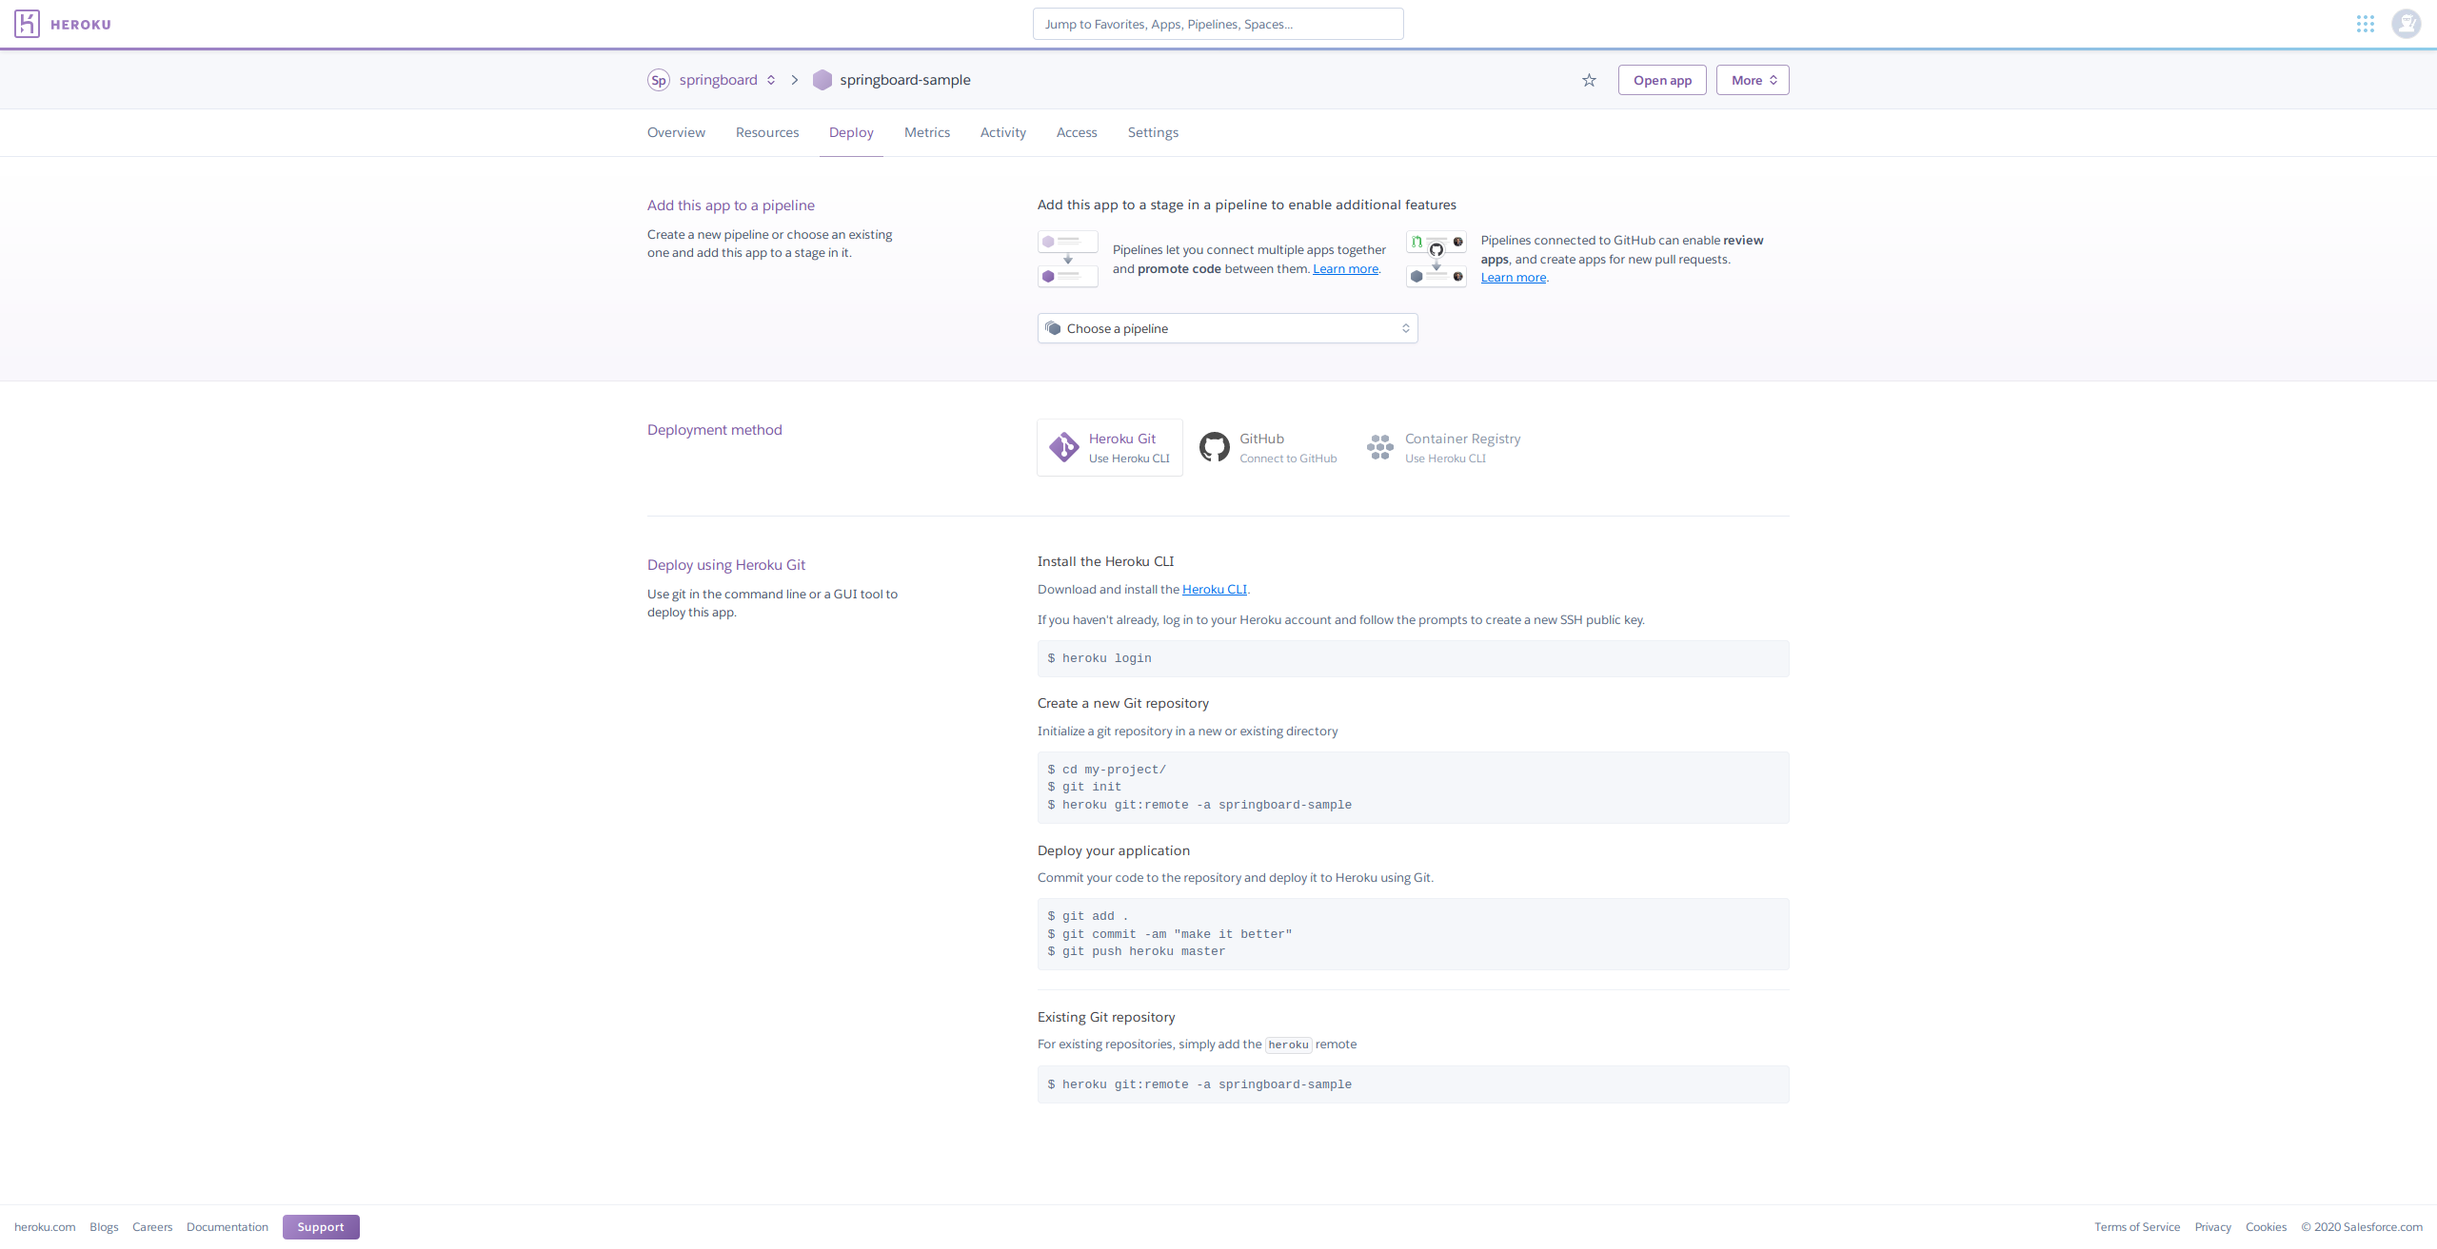This screenshot has width=2437, height=1249.
Task: Open the Settings tab
Action: tap(1153, 132)
